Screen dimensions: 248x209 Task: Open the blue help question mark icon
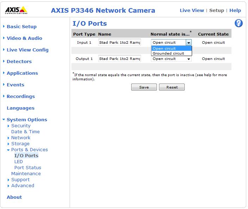click(239, 23)
